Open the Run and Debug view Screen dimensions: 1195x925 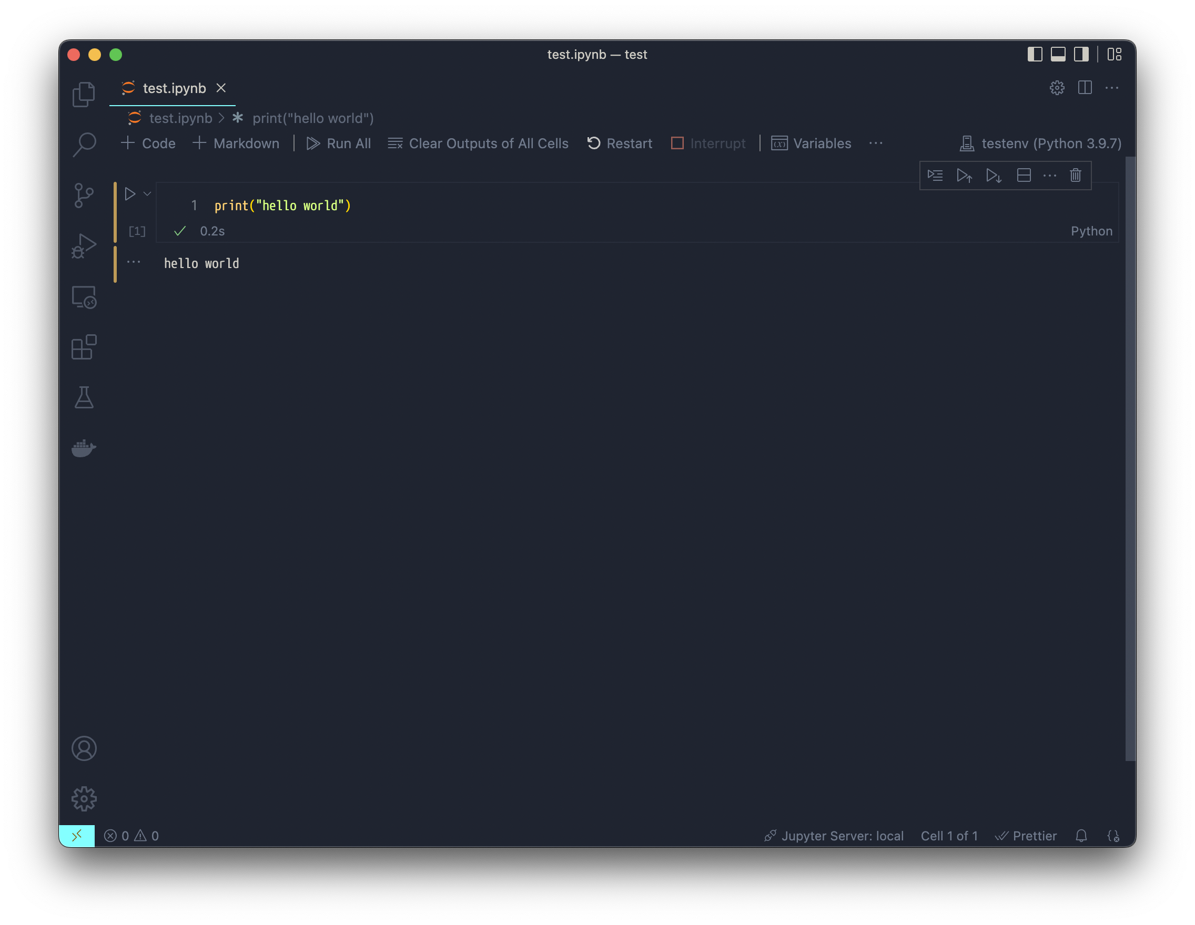pyautogui.click(x=84, y=246)
